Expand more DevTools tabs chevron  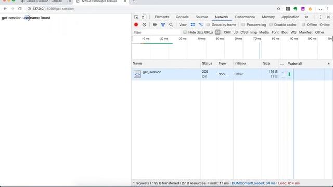tap(306, 17)
